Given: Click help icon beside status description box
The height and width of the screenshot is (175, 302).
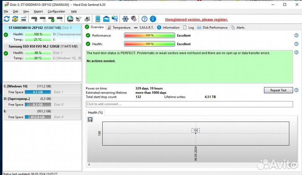Looking at the screenshot, I should coord(296,52).
